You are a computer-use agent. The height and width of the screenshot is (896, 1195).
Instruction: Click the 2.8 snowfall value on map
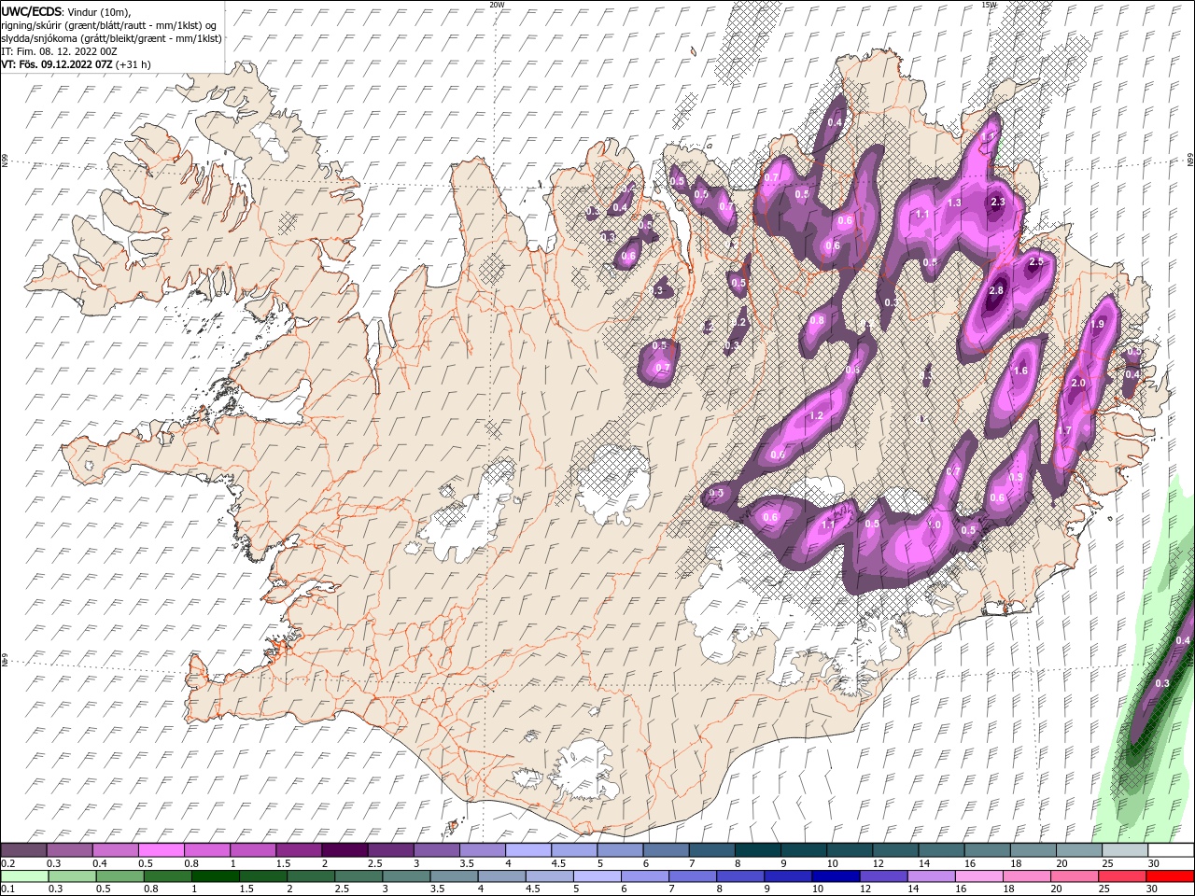(996, 290)
